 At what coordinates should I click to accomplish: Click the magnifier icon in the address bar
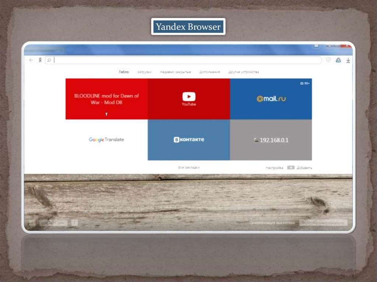coord(49,60)
